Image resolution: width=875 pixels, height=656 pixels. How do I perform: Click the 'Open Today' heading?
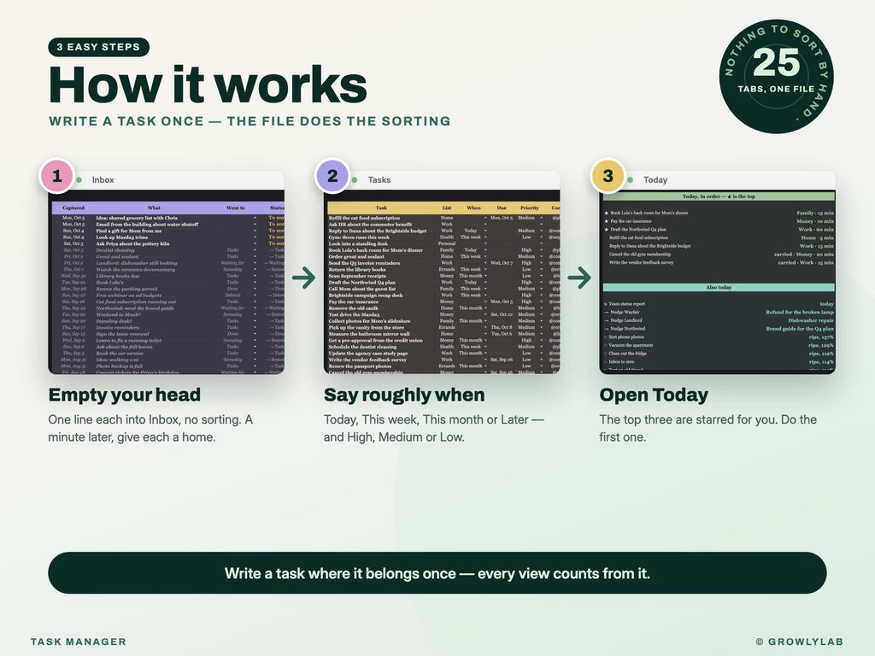coord(654,395)
